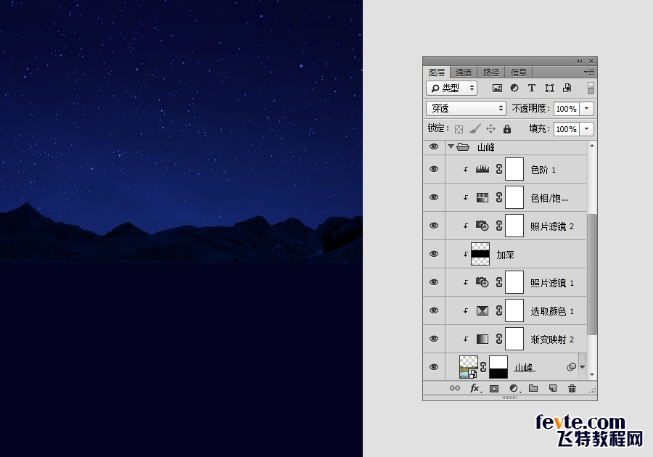Screen dimensions: 653x457
Task: Toggle the layer filtering on/off switch
Action: tap(591, 88)
